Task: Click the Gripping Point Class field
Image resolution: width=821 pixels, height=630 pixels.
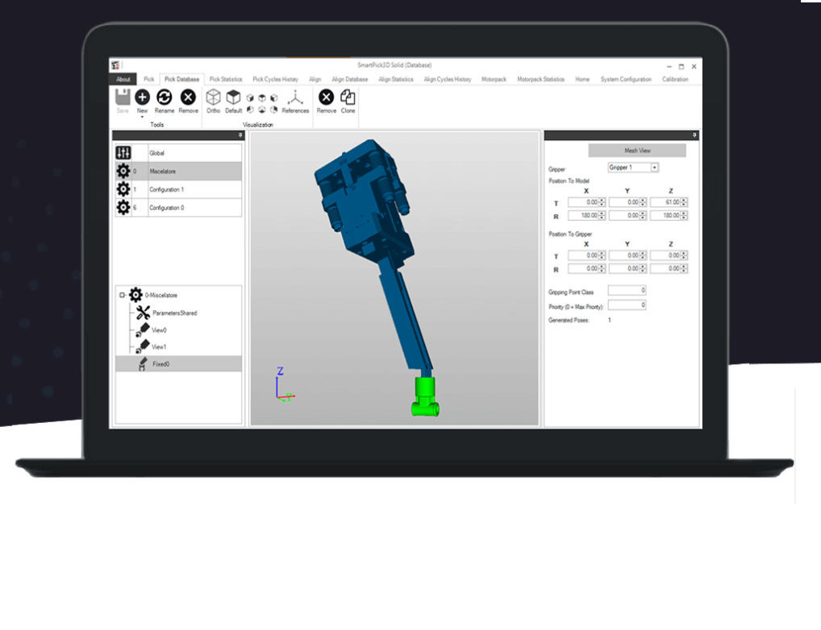Action: tap(627, 292)
